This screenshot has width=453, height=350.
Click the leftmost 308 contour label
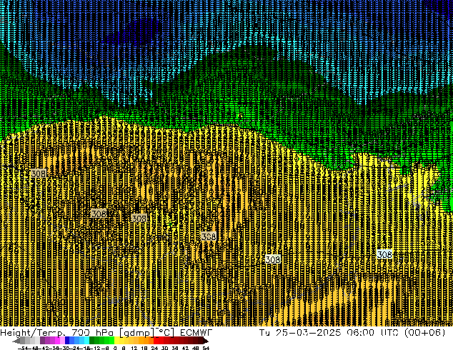click(x=38, y=174)
